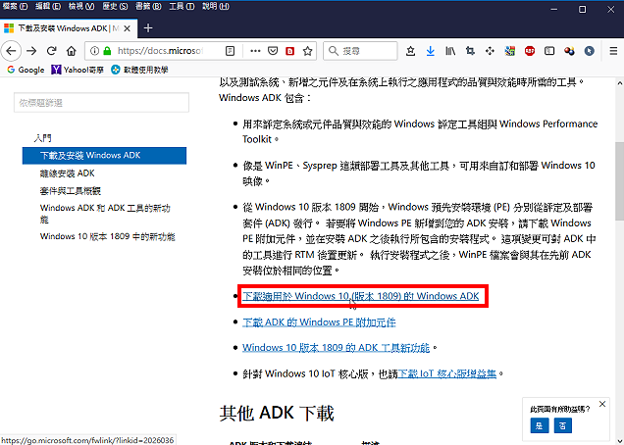Viewport: 624px width, 445px height.
Task: Open the 工具 (Tools) menu
Action: pyautogui.click(x=182, y=6)
